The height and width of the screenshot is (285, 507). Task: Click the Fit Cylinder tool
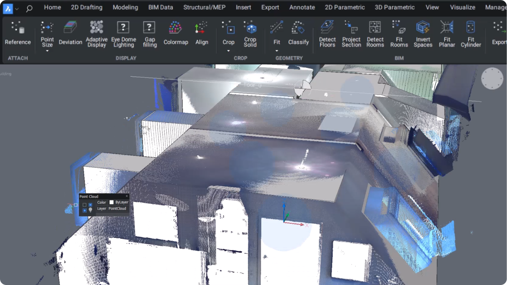click(x=471, y=33)
